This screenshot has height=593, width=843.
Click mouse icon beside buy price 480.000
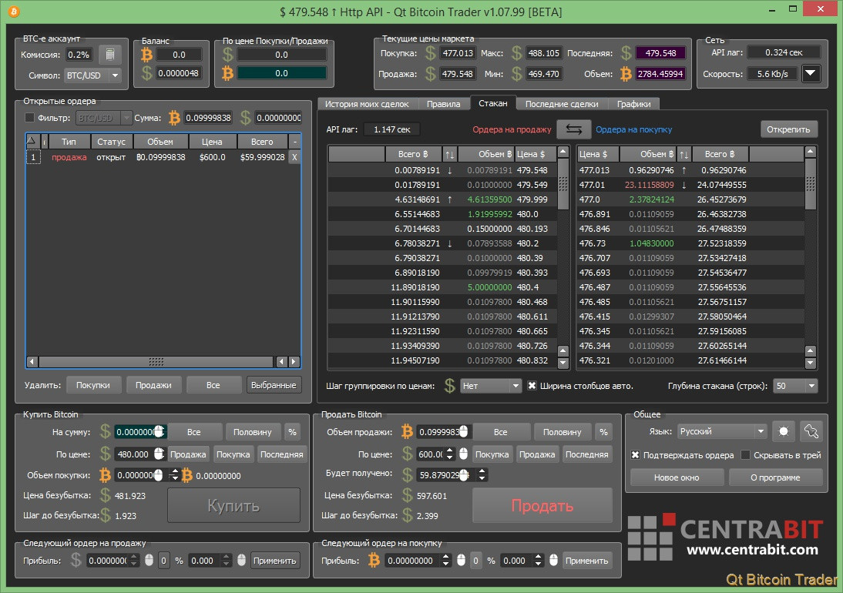click(160, 454)
